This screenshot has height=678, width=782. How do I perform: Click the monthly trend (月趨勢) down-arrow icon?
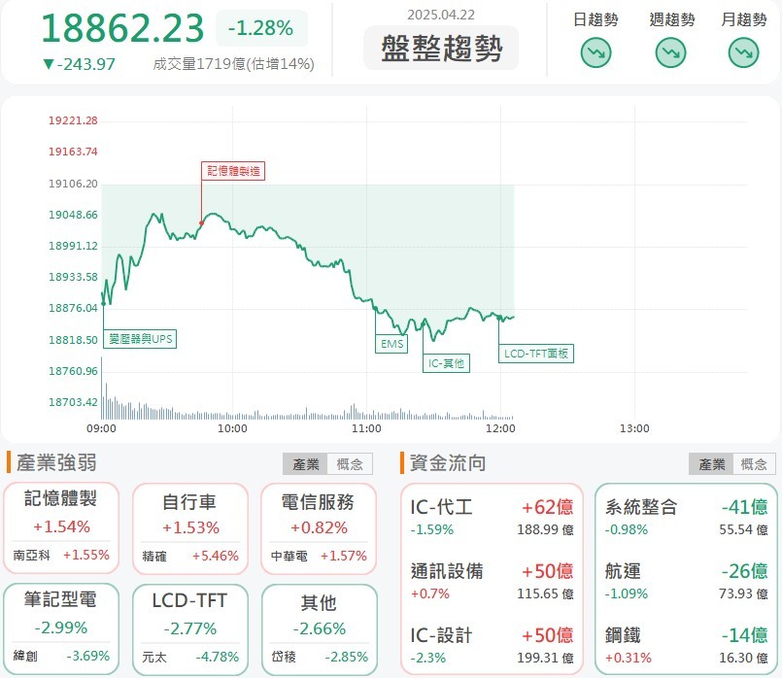tap(743, 52)
